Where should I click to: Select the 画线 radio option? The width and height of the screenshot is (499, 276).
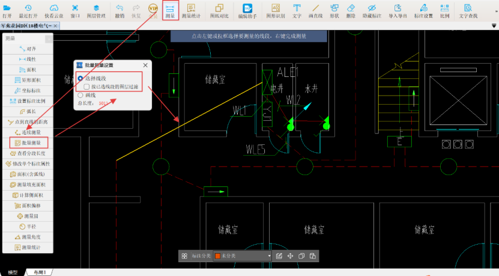pyautogui.click(x=80, y=95)
